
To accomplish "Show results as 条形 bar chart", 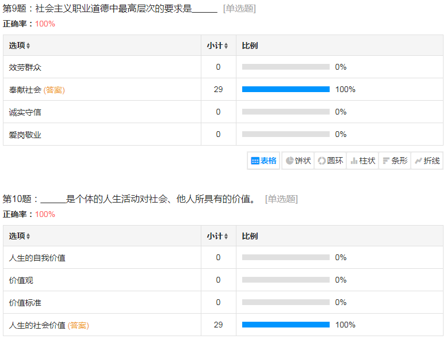I will 395,161.
